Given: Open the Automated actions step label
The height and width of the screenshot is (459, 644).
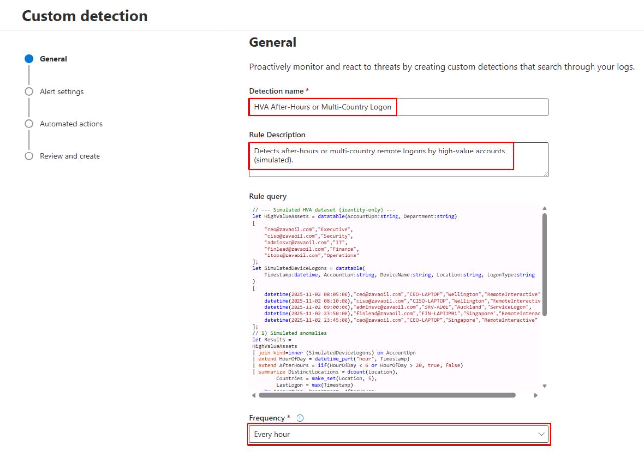Looking at the screenshot, I should (x=71, y=124).
